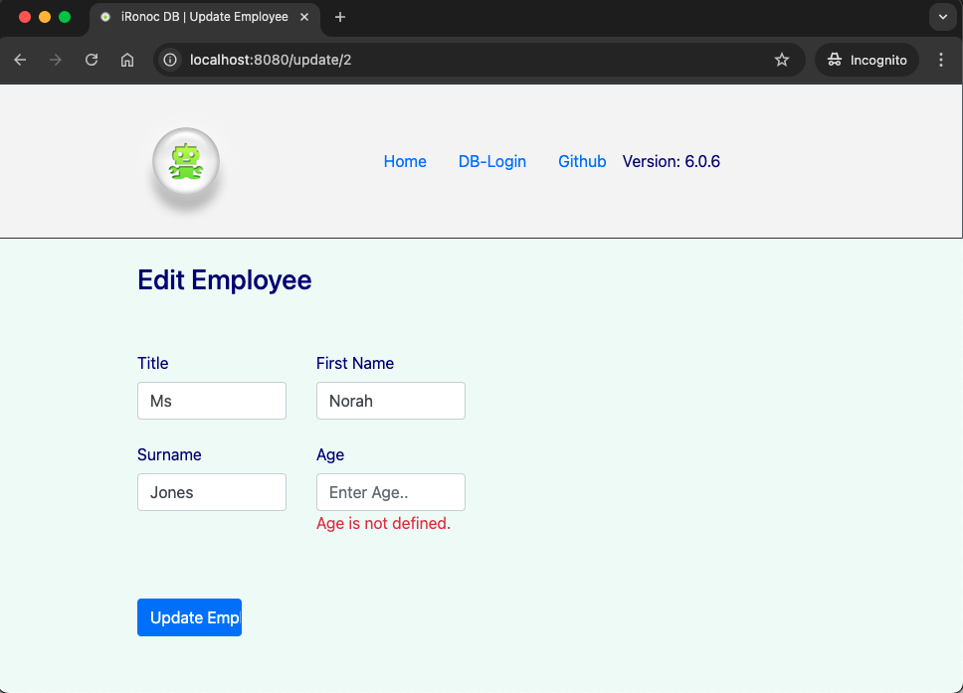Focus the Title field containing Ms

212,401
